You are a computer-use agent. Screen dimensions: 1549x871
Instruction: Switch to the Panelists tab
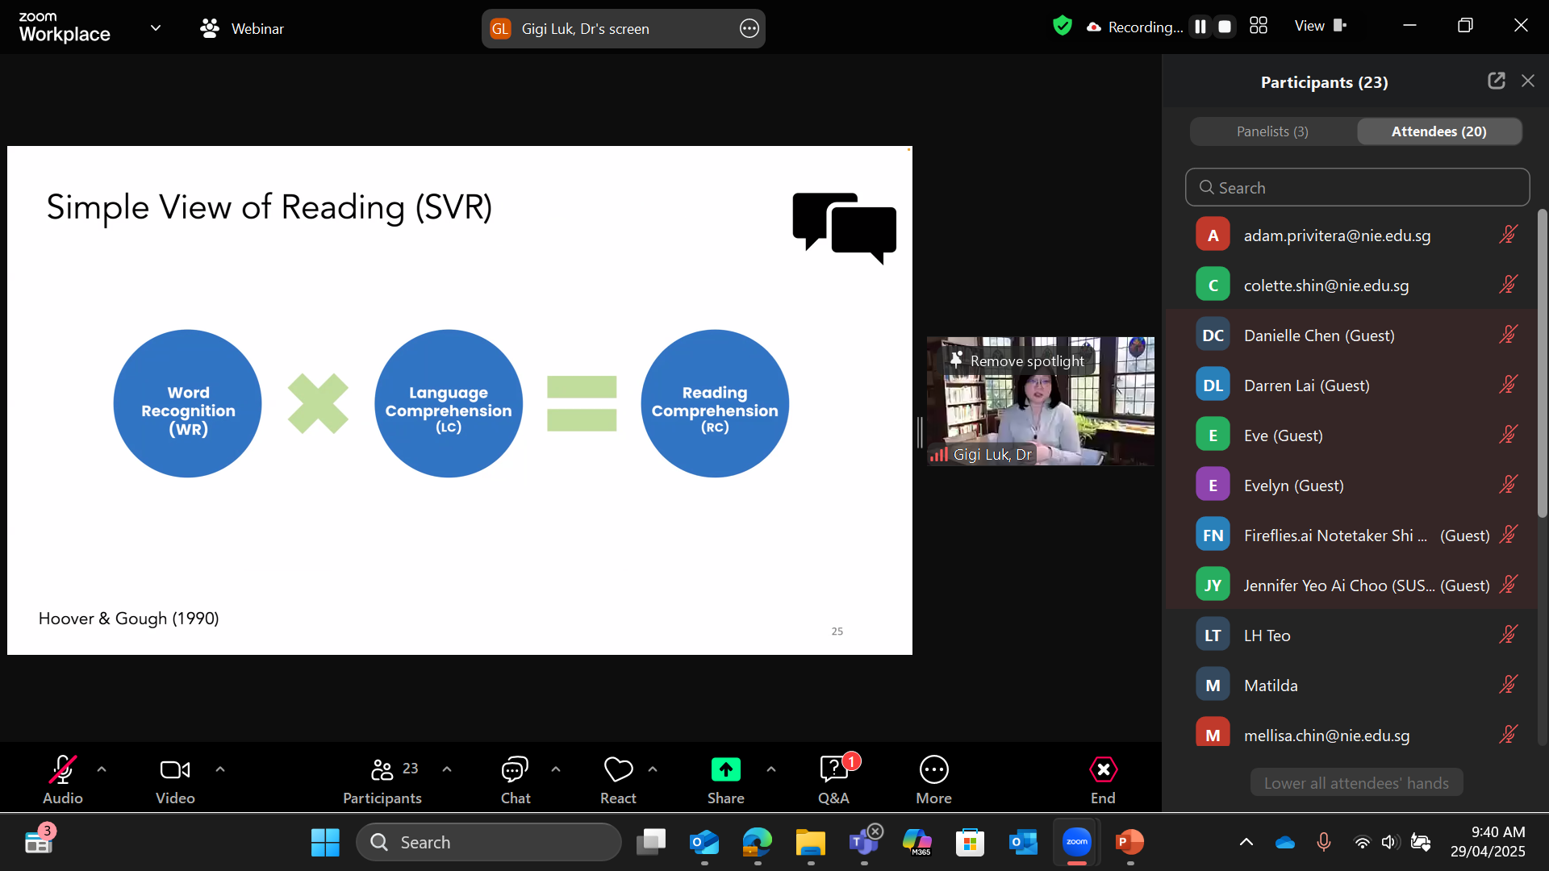pyautogui.click(x=1272, y=131)
